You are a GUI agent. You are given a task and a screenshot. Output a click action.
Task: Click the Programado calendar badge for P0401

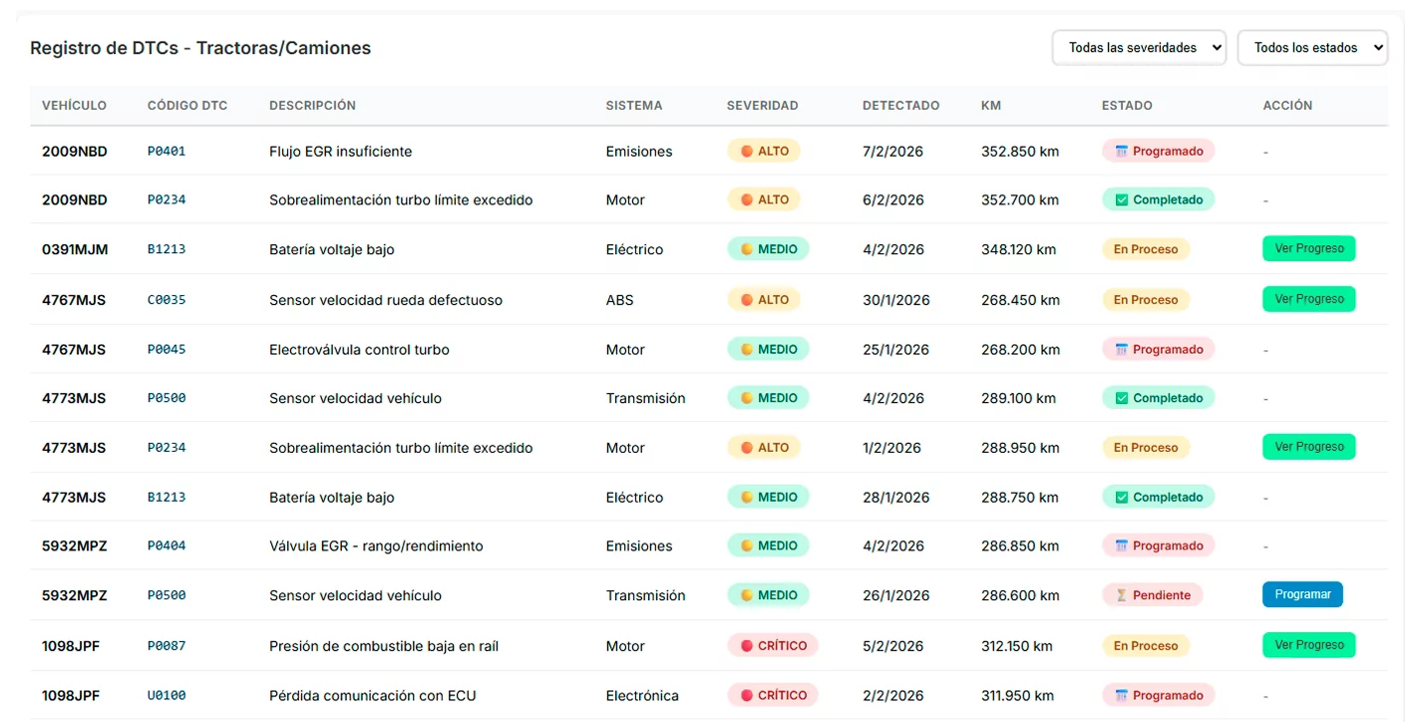1158,152
